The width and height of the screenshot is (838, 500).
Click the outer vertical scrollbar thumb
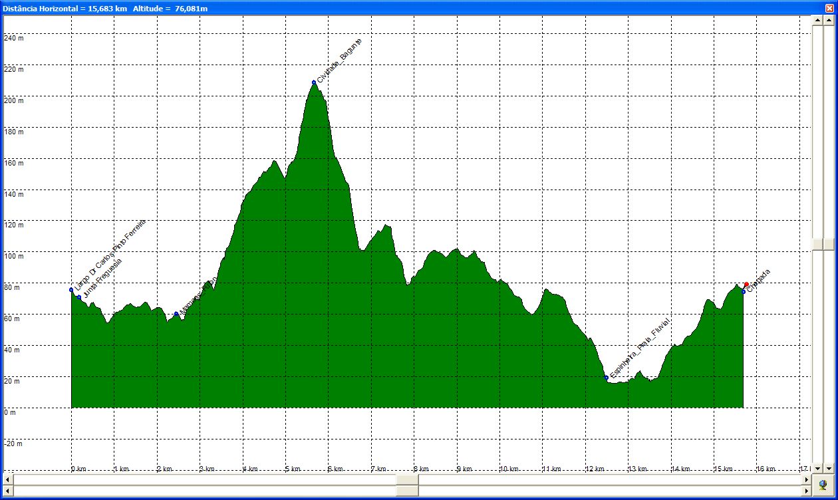point(829,244)
